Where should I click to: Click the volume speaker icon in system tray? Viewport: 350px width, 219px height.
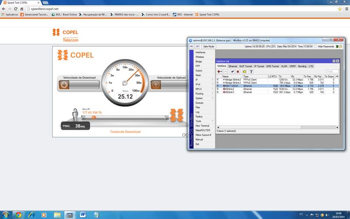tap(327, 215)
